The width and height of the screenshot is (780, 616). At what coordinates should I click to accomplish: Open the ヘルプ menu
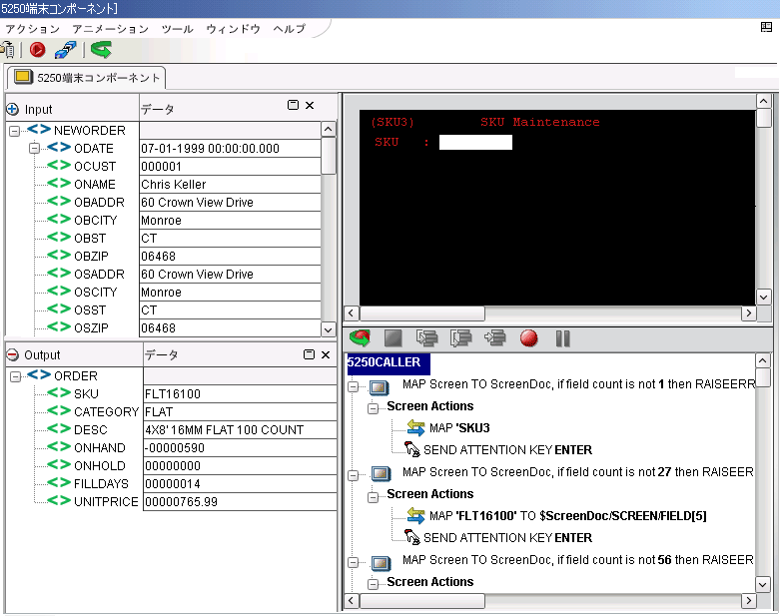pos(290,29)
